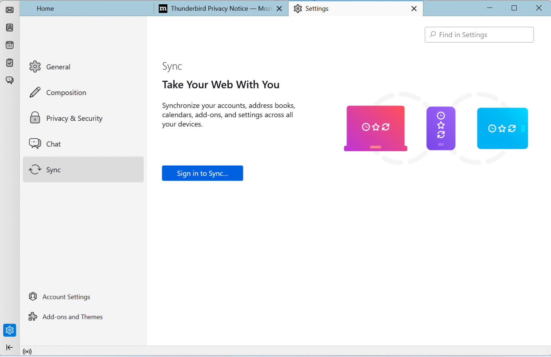This screenshot has width=551, height=357.
Task: Open Account Settings from the sidebar
Action: tap(66, 296)
